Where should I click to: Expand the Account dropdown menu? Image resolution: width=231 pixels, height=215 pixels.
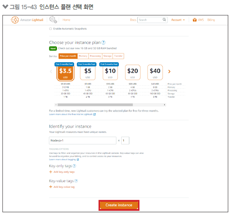pyautogui.click(x=178, y=20)
